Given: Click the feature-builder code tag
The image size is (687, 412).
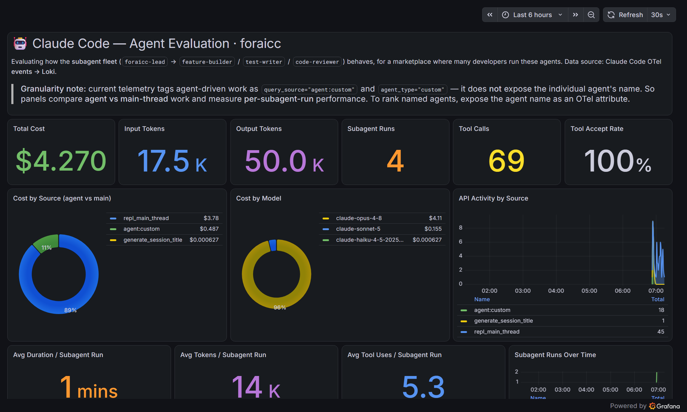Looking at the screenshot, I should coord(207,62).
